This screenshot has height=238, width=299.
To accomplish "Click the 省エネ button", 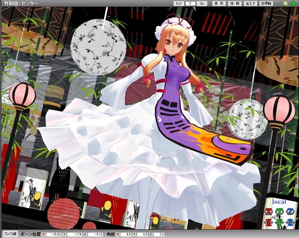I will point(250,3).
